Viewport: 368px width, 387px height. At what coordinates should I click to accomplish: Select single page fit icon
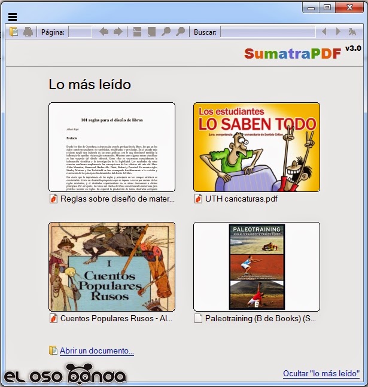pos(151,32)
